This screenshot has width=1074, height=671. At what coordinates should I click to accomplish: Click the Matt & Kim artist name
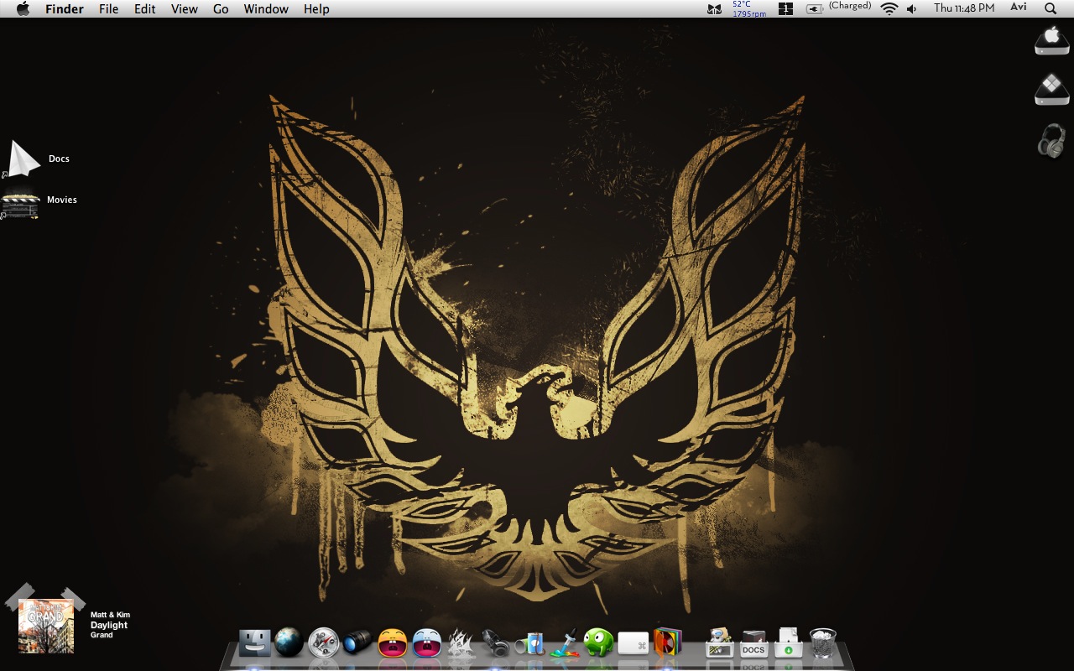(110, 615)
